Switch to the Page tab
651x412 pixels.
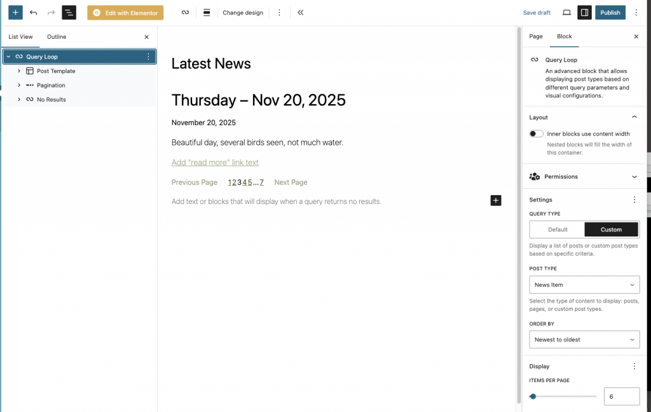pos(536,36)
